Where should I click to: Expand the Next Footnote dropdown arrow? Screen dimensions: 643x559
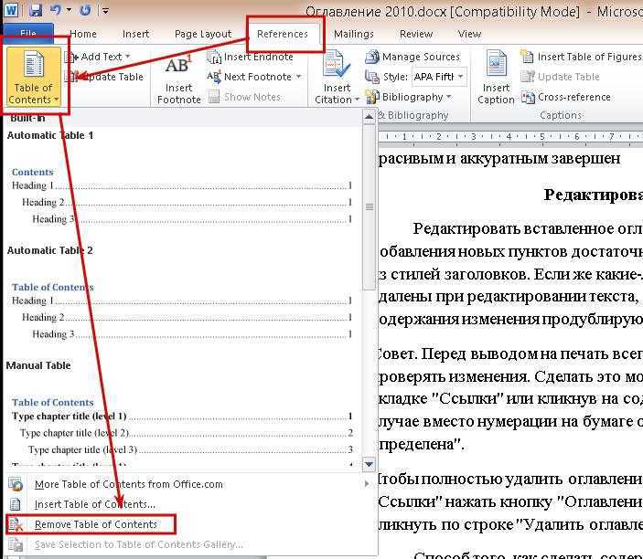298,77
